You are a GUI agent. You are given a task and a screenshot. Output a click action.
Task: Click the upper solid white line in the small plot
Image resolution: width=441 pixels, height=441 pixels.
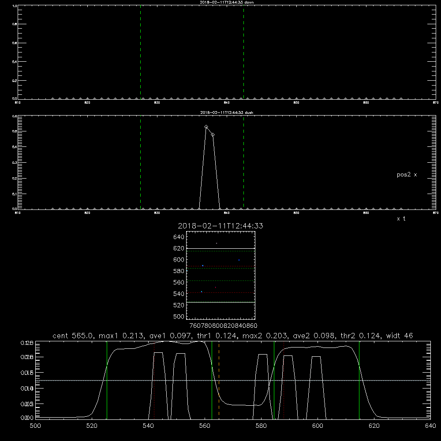pyautogui.click(x=221, y=249)
